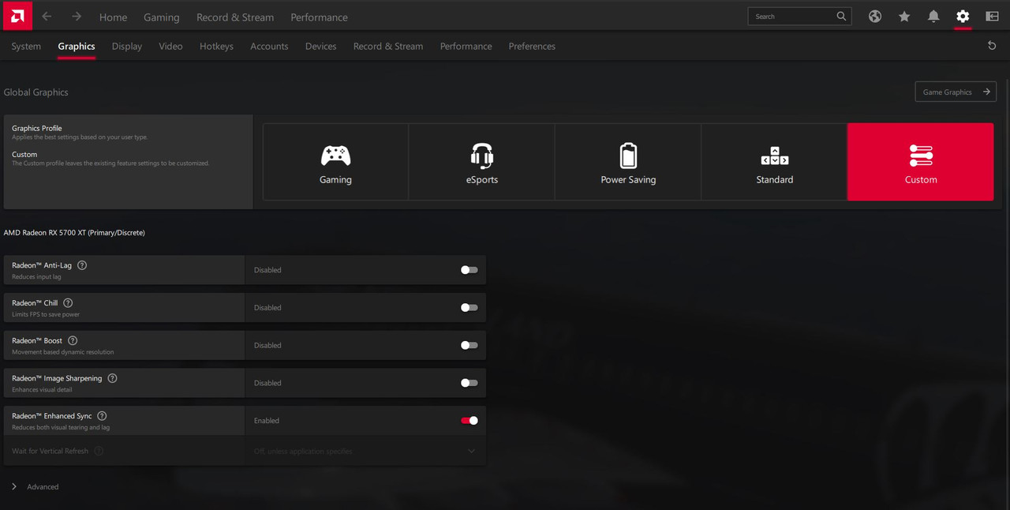Expand the Advanced section
The image size is (1010, 510).
tap(35, 487)
